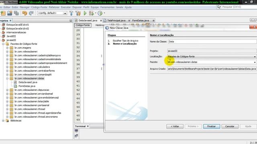Click the Finalizar button
The image size is (257, 144).
pos(212,126)
